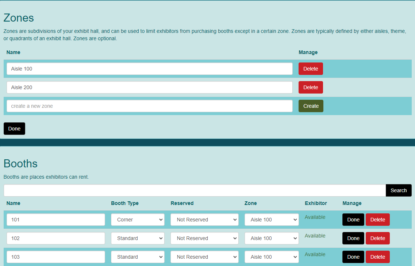The image size is (415, 266).
Task: Edit booth 101 name field
Action: point(55,220)
